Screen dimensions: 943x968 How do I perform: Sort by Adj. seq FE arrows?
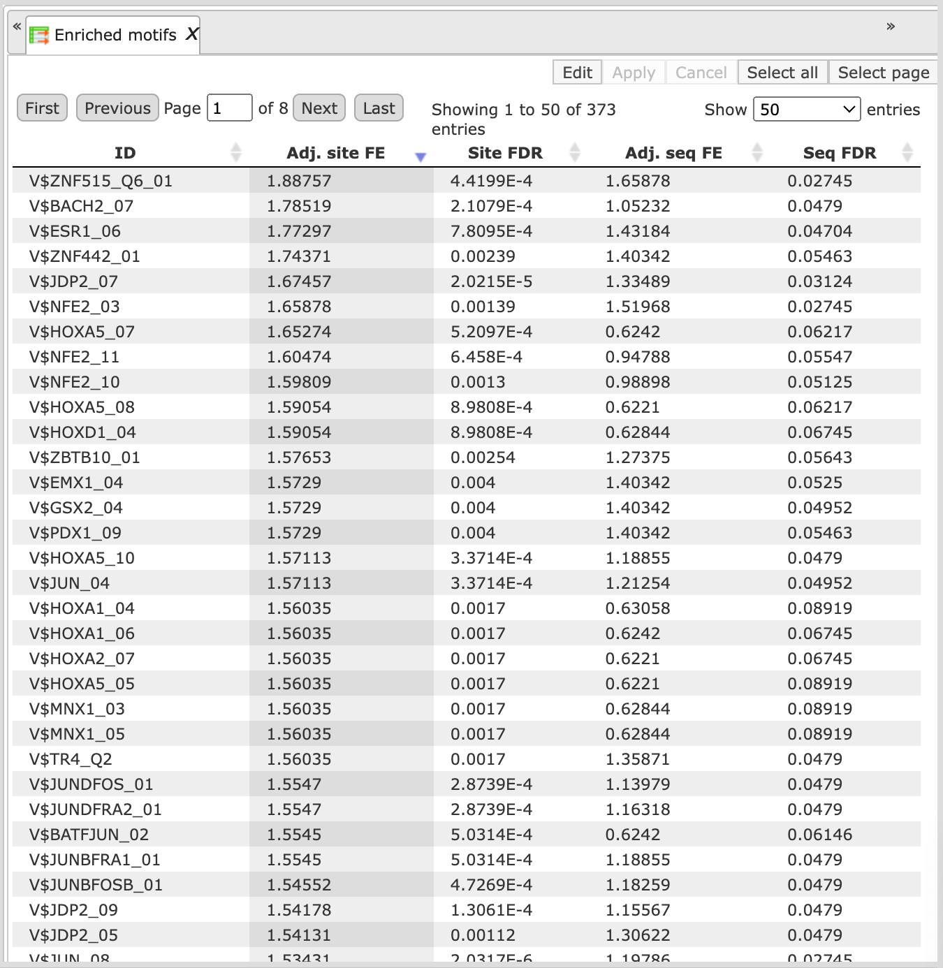click(757, 152)
